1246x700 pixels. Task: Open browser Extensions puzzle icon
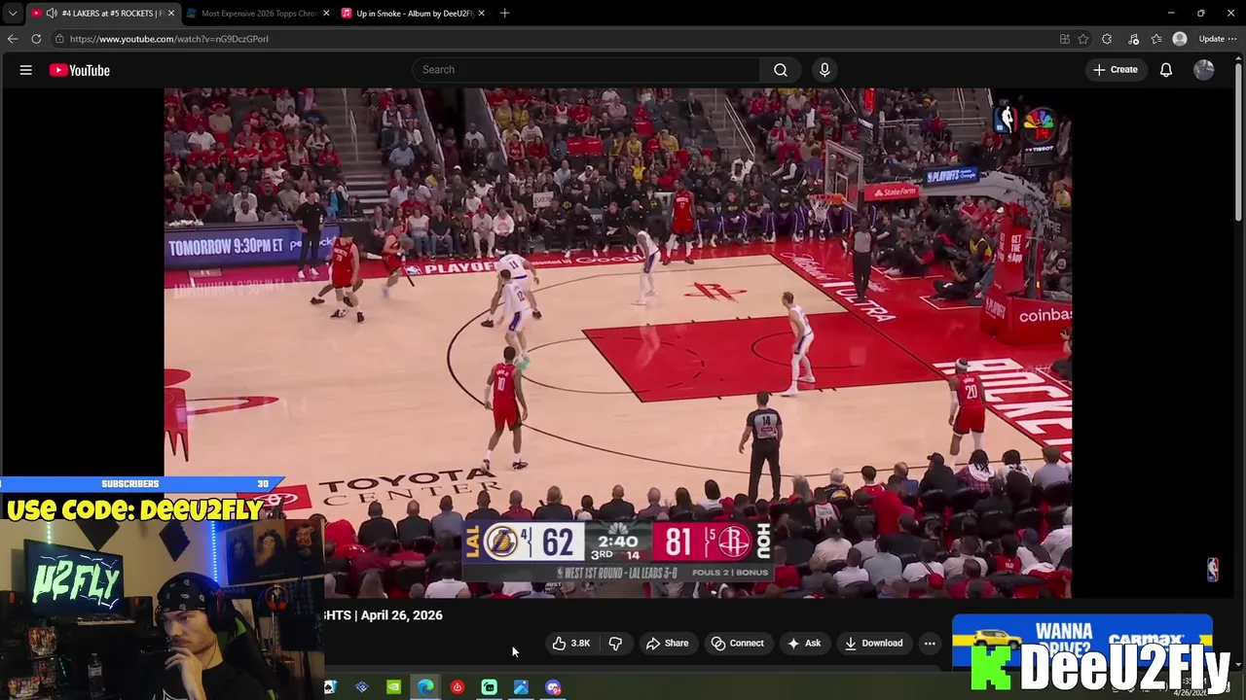coord(1107,39)
